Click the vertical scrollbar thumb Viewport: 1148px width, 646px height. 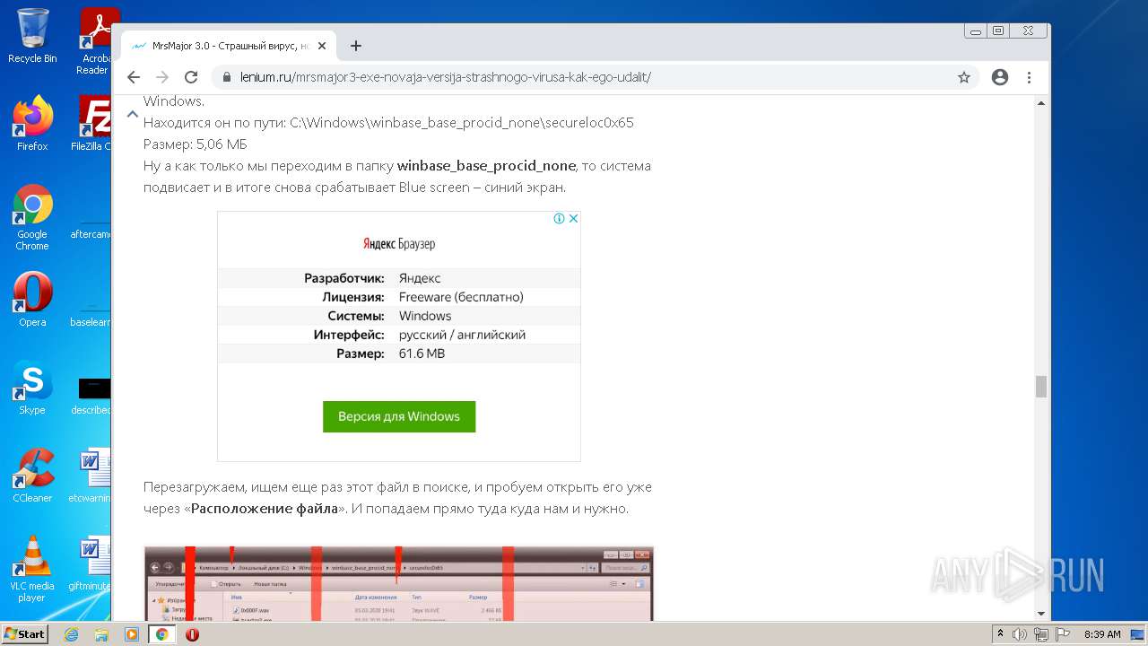click(x=1041, y=387)
